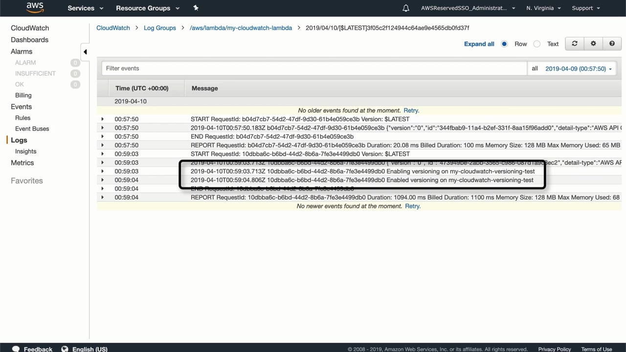Click the REPORT message with Billed Duration 100 ms
The image size is (626, 352).
point(406,145)
